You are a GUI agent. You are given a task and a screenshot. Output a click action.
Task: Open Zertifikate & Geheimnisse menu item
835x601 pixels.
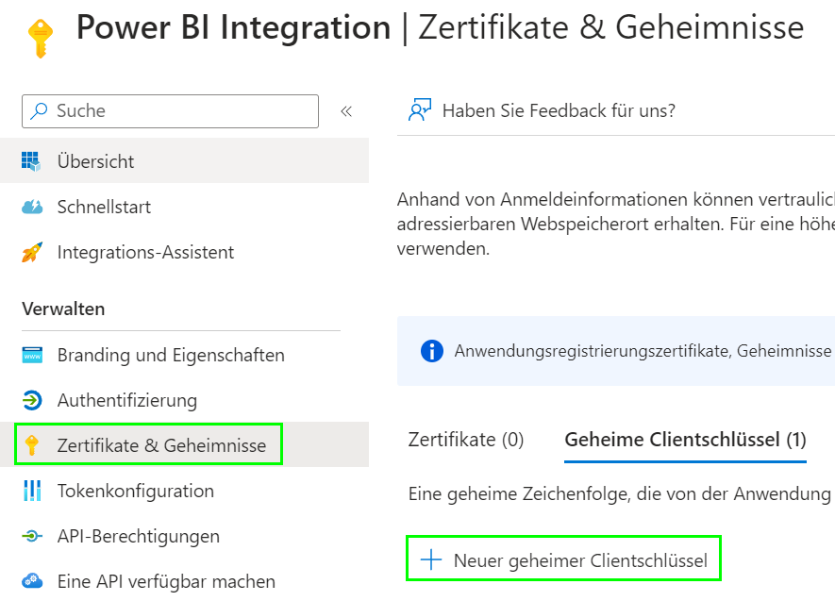tap(161, 445)
